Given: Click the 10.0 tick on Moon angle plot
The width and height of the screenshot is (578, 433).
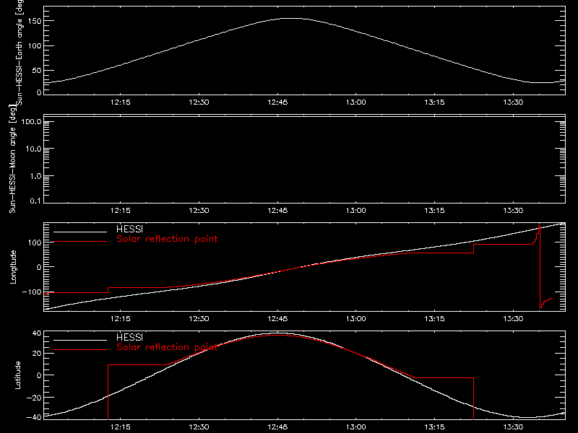Looking at the screenshot, I should 33,149.
